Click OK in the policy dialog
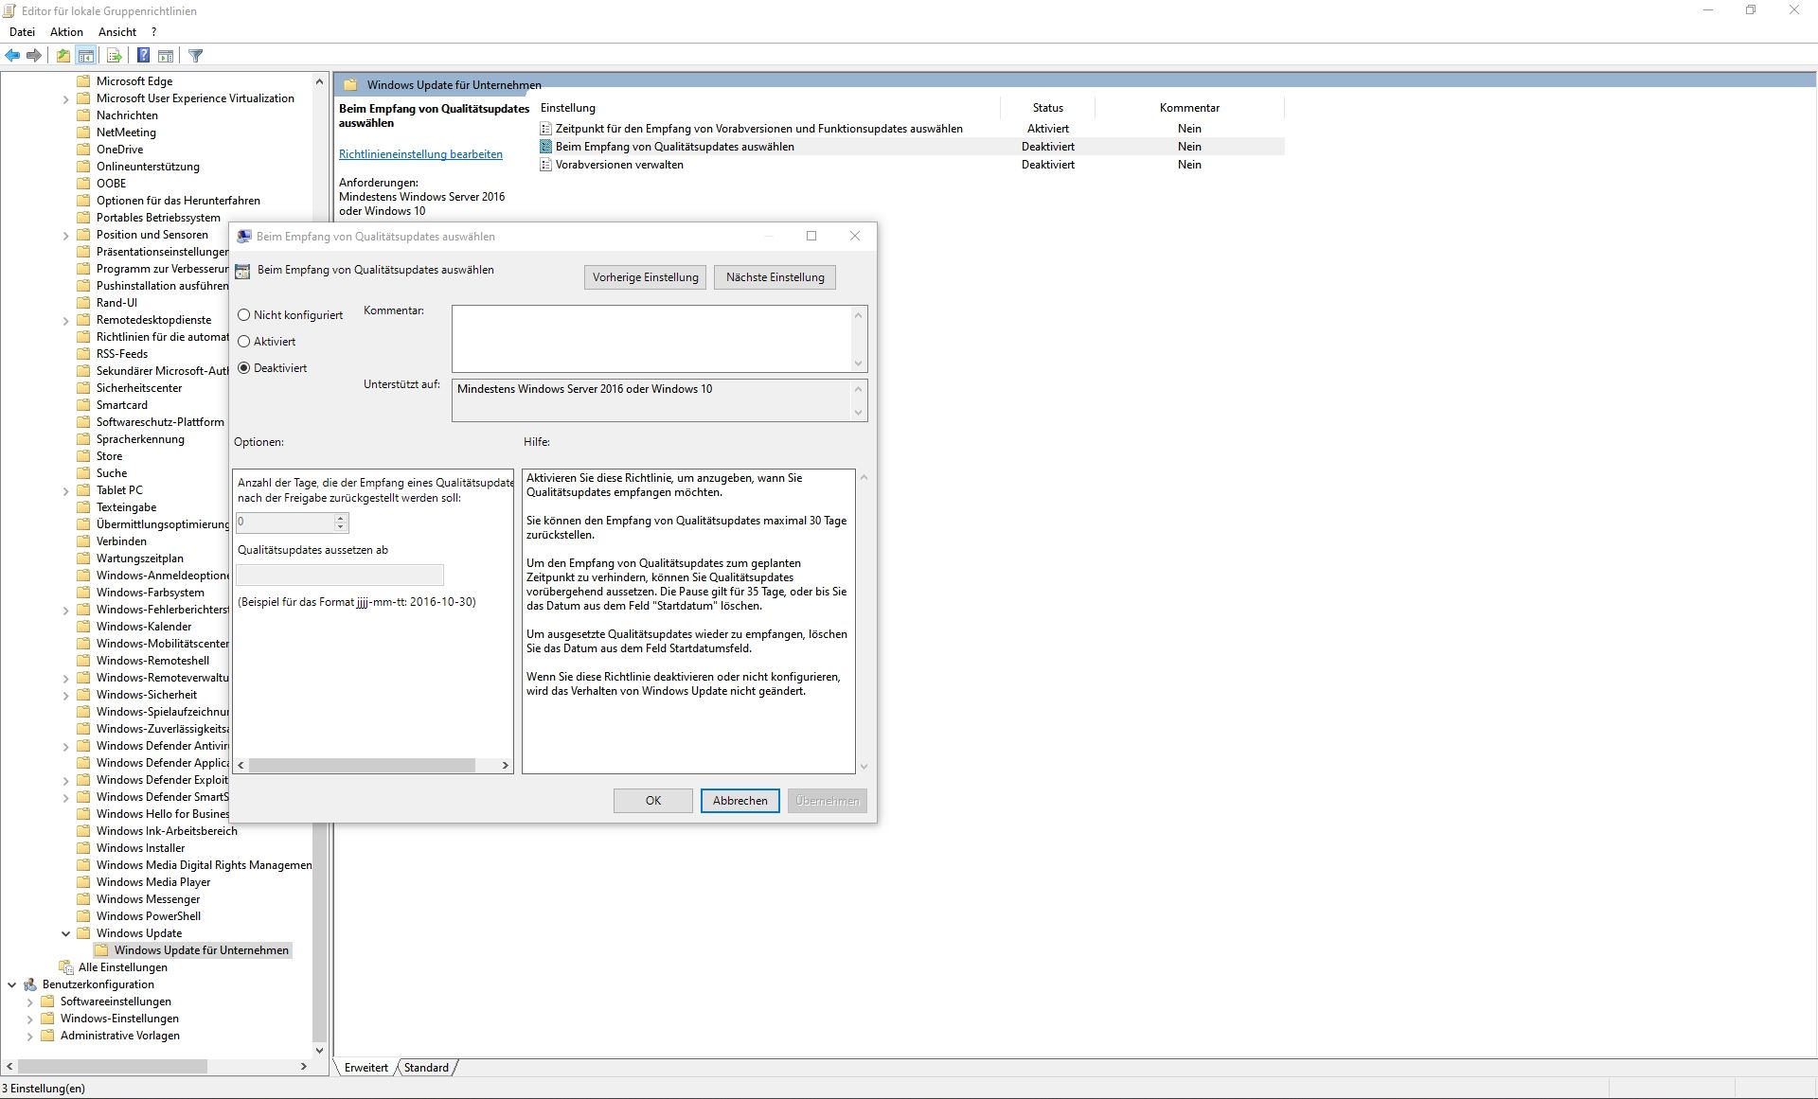The height and width of the screenshot is (1099, 1818). pos(653,801)
